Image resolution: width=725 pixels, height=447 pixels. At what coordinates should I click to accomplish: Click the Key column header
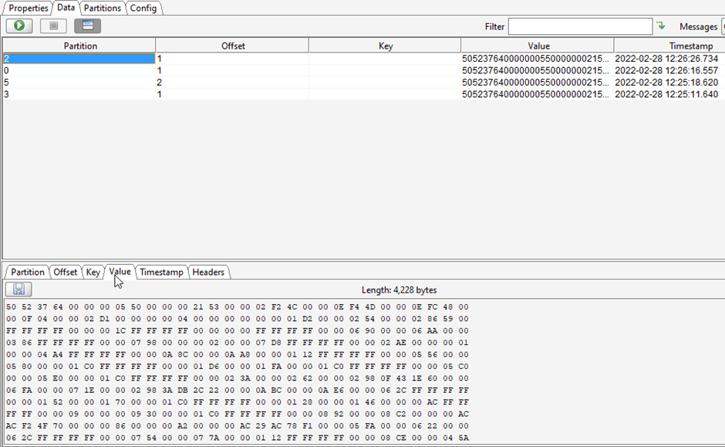(385, 46)
